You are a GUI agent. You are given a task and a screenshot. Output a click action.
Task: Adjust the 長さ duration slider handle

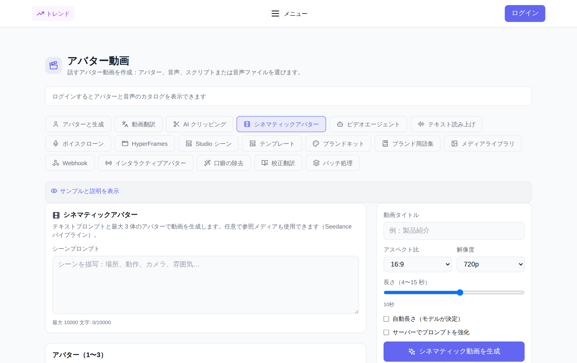pos(460,293)
